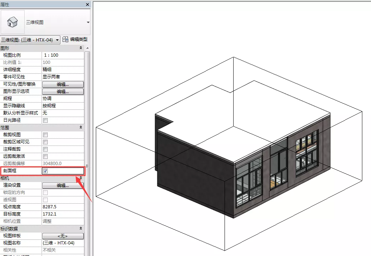Click the 视图样板 <无> button
The height and width of the screenshot is (256, 371).
tap(63, 236)
